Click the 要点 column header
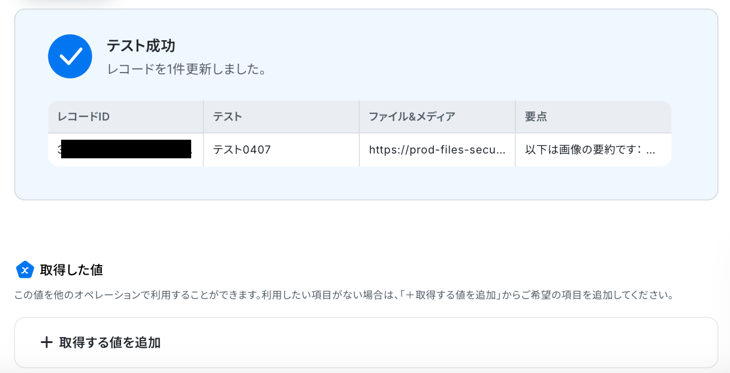730x373 pixels. pos(536,117)
